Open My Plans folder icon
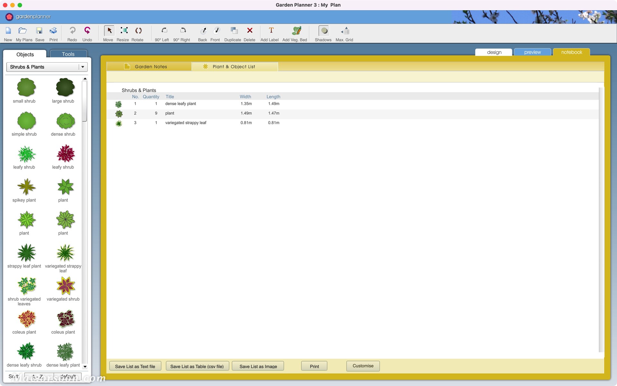Screen dimensions: 617x386 [x=22, y=31]
